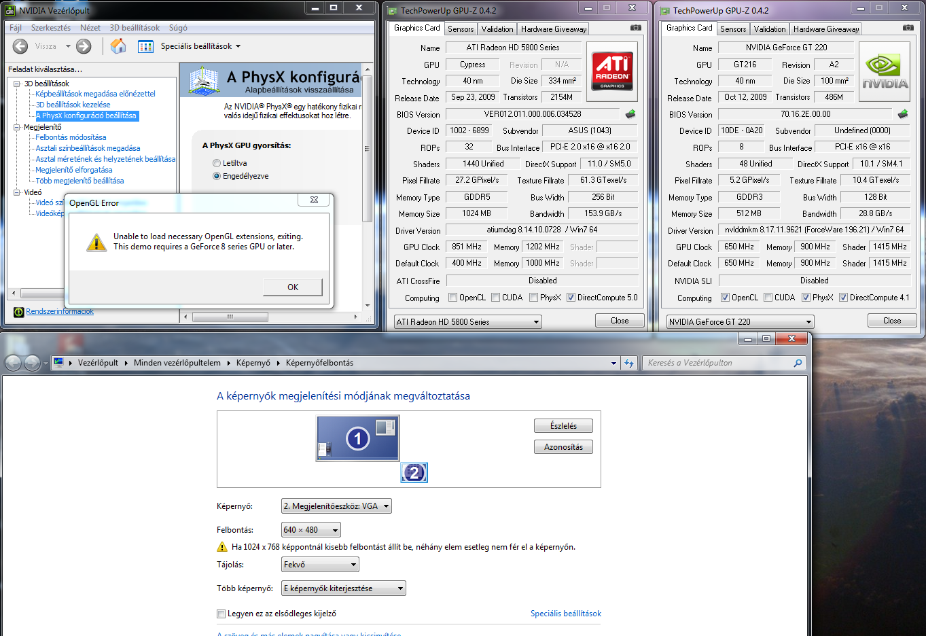Go to the NVIDIA Control Panel home icon
The width and height of the screenshot is (926, 636).
(118, 46)
